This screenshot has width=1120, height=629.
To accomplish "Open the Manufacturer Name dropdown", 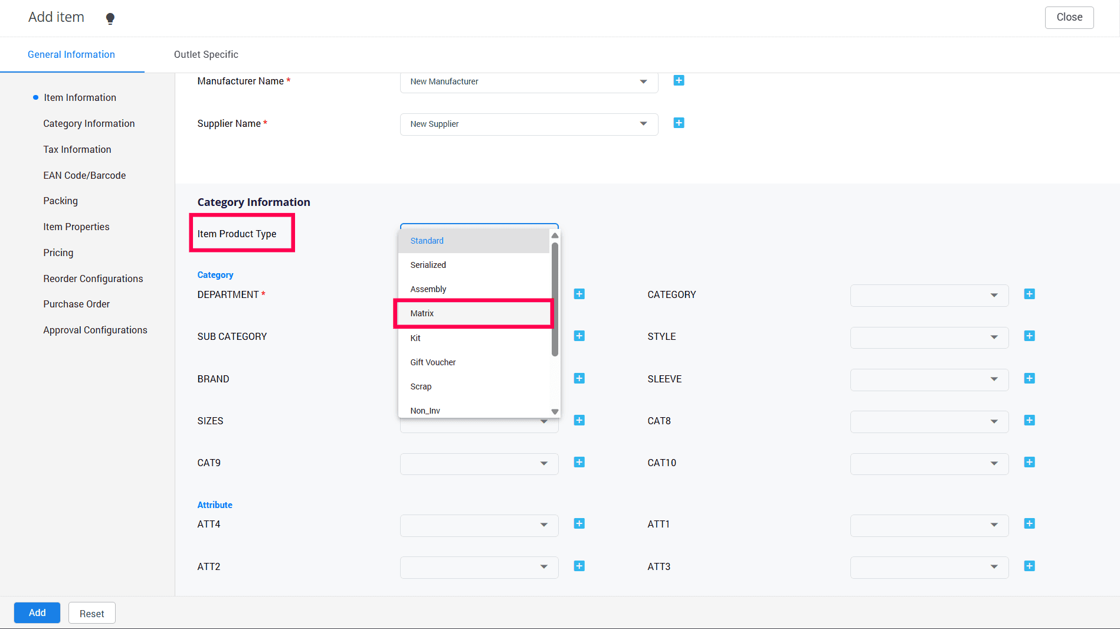I will pos(529,81).
